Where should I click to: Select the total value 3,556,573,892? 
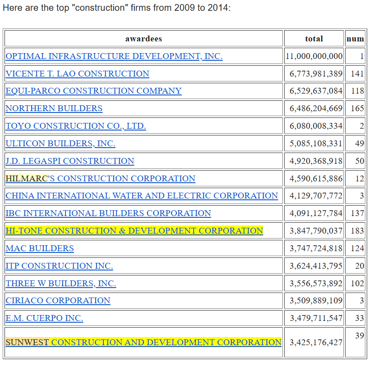316,284
